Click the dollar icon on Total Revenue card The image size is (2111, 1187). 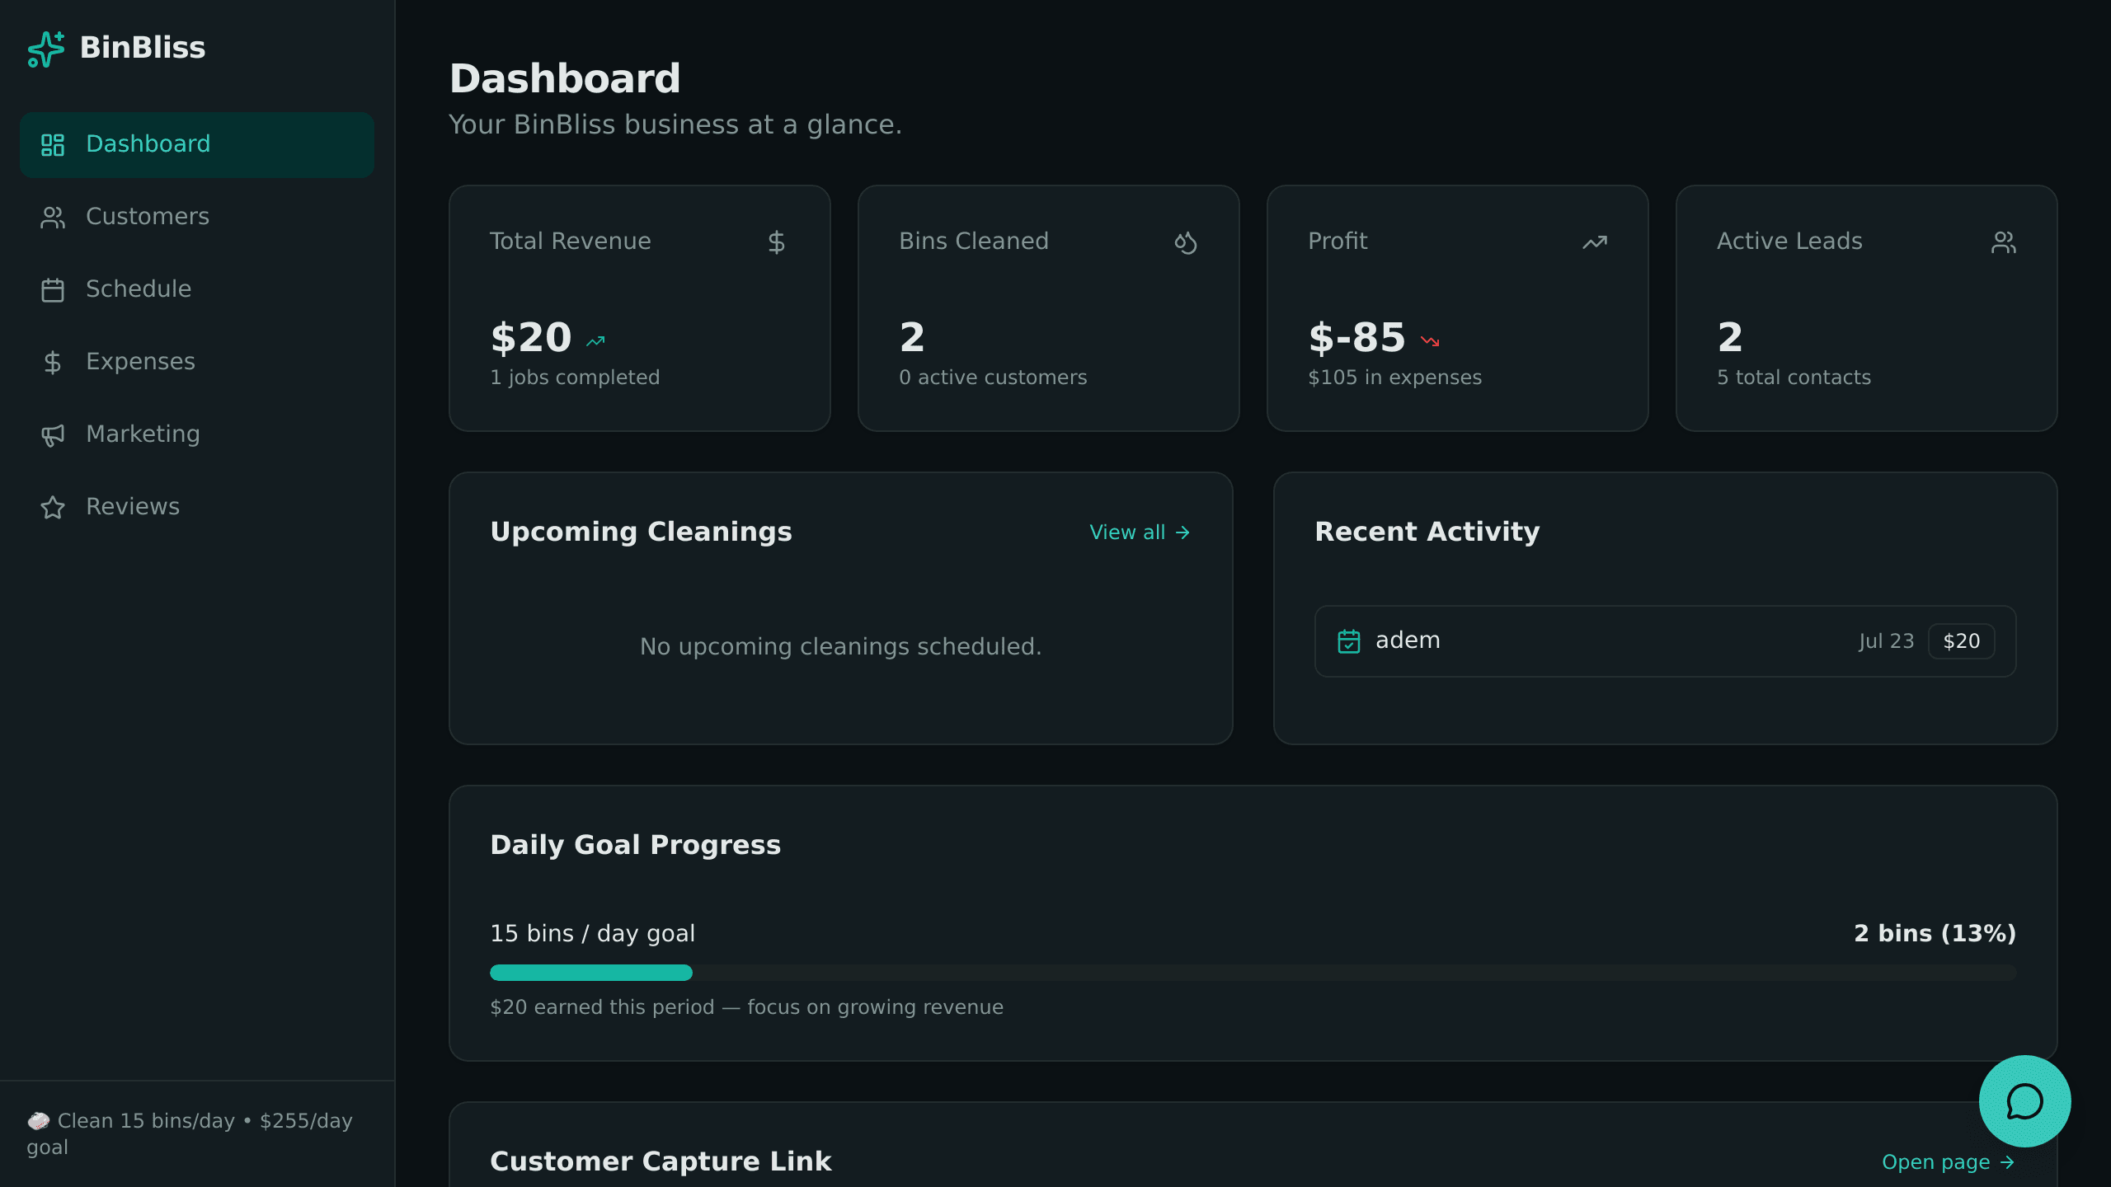[776, 242]
